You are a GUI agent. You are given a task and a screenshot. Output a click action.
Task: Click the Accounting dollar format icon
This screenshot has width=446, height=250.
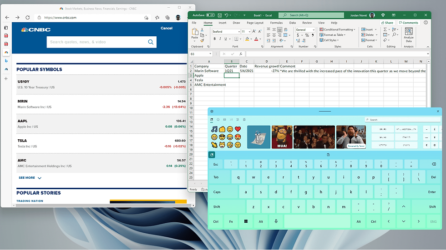click(298, 35)
